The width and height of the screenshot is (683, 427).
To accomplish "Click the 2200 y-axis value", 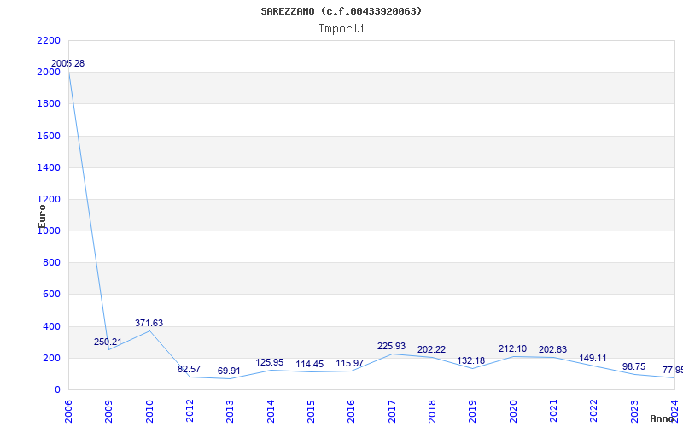I will click(49, 40).
